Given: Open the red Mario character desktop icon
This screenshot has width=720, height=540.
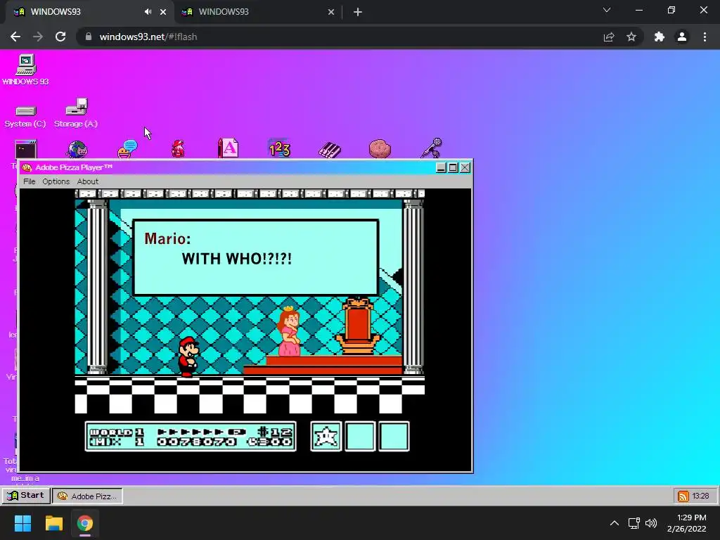Looking at the screenshot, I should click(178, 149).
